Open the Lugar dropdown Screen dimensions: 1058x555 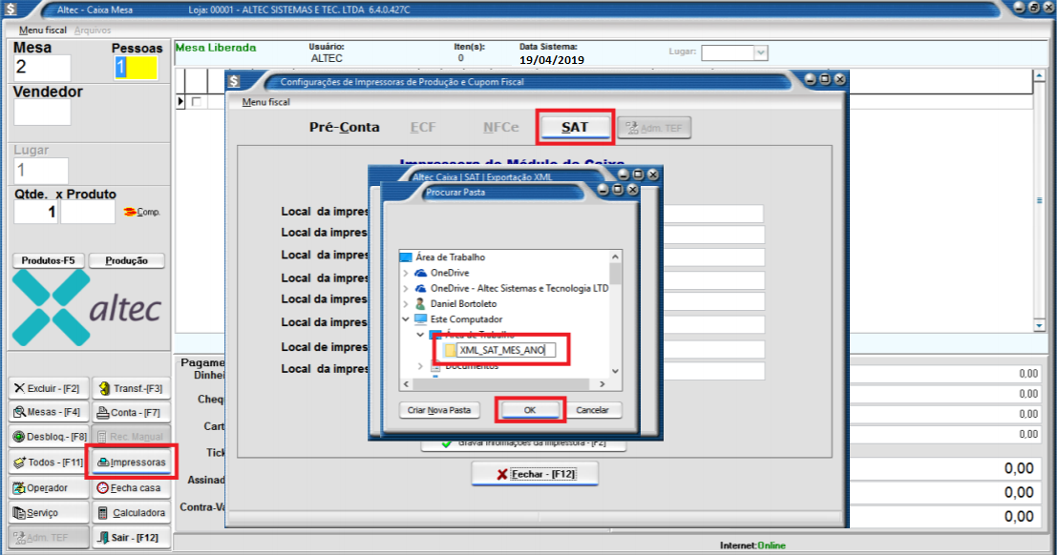(x=760, y=52)
